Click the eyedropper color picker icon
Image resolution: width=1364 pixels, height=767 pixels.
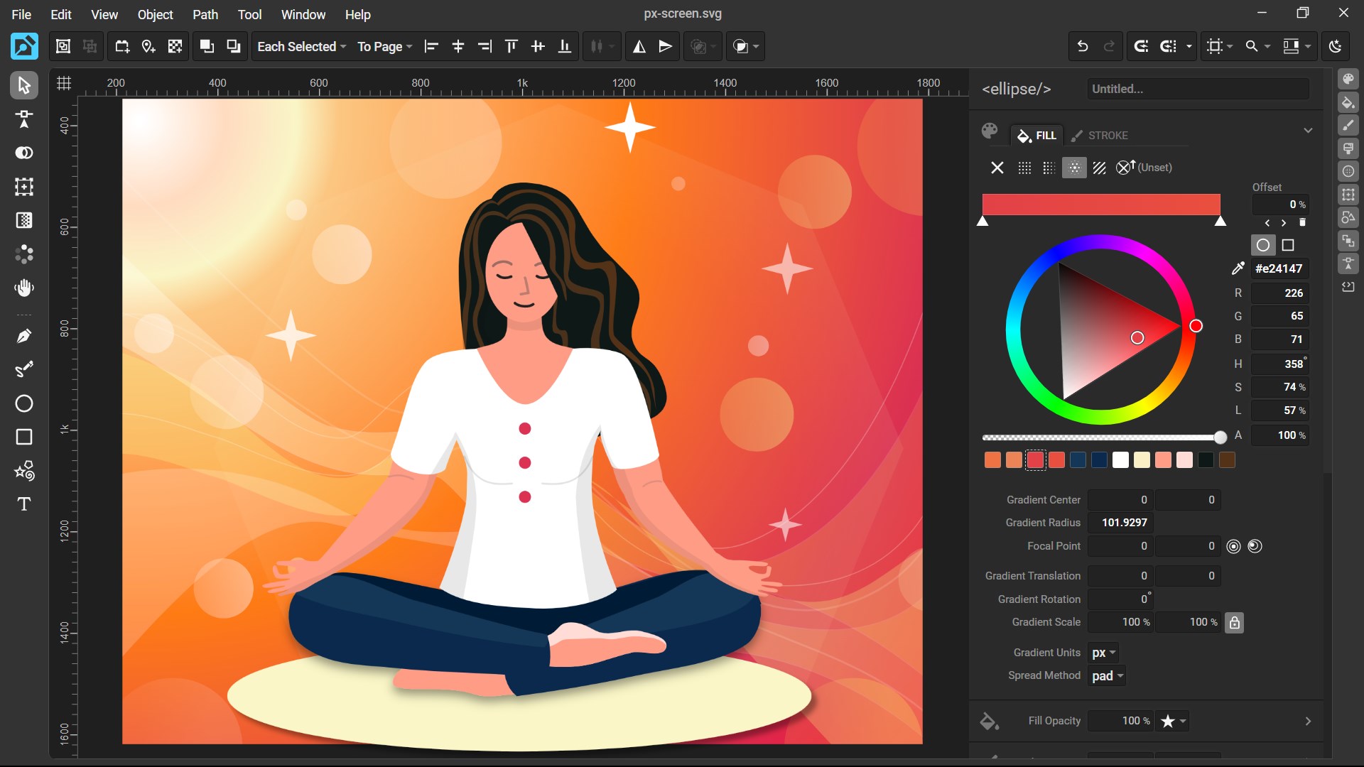pos(1238,268)
